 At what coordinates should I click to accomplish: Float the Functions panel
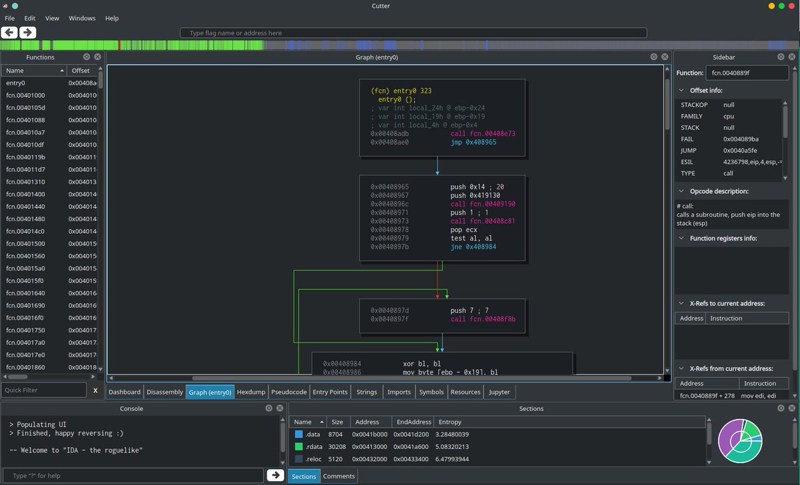coord(87,57)
